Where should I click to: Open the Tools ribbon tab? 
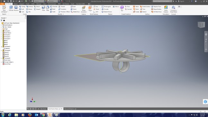click(28, 4)
